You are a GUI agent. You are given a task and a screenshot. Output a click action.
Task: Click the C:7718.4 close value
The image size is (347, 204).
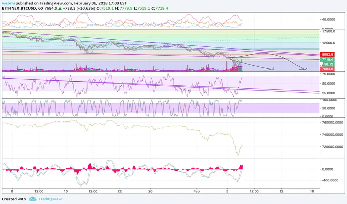[160, 9]
